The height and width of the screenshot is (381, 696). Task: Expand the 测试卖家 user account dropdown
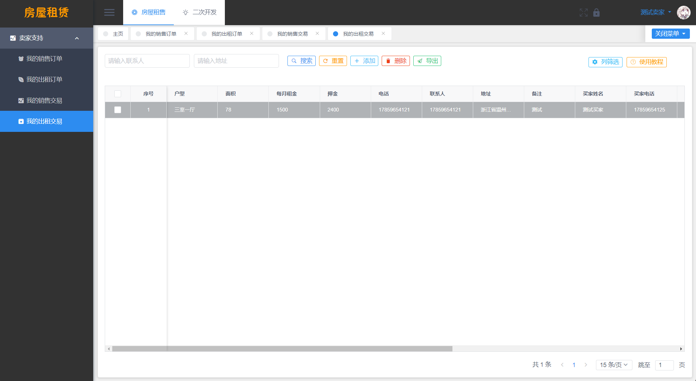point(655,12)
